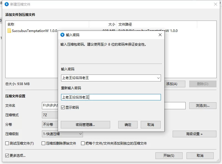Image resolution: width=222 pixels, height=164 pixels.
Task: Enable 压缩后删除原始文件 checkbox
Action: click(43, 143)
